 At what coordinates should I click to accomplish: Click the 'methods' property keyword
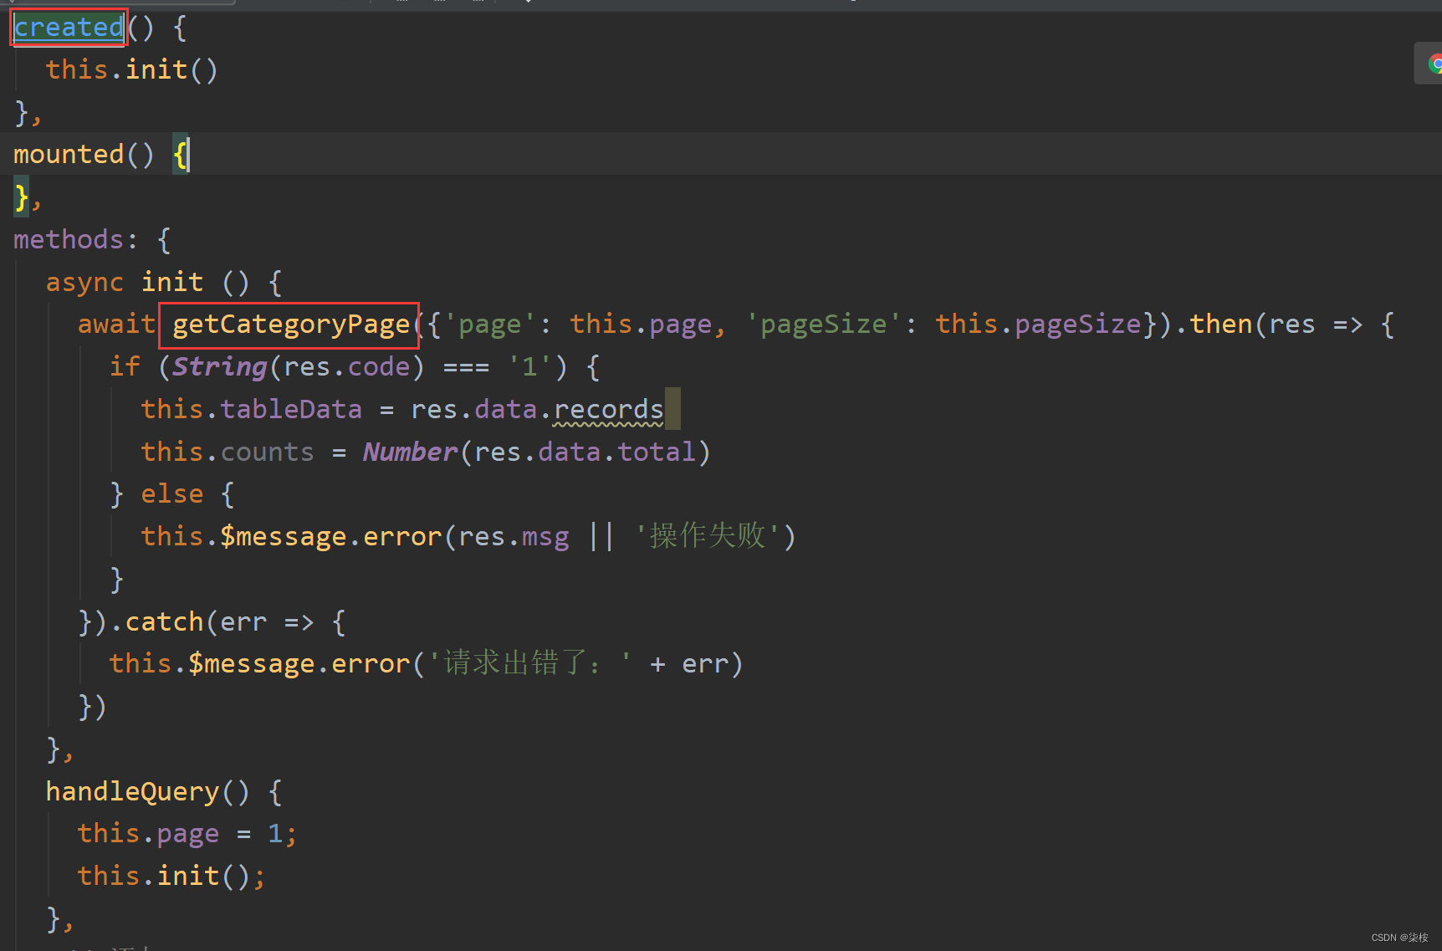[x=69, y=240]
